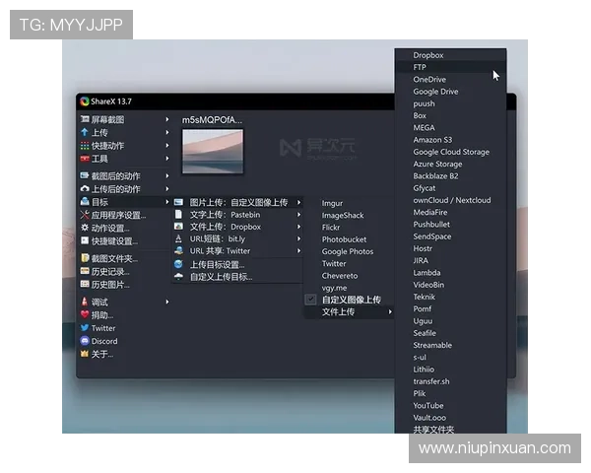Click the ShareX logo in title bar
591x473 pixels.
85,101
